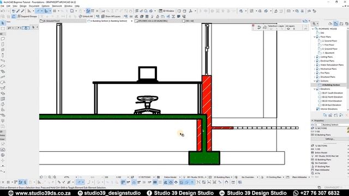The width and height of the screenshot is (349, 196).
Task: Open the scale 1:100 dropdown
Action: point(128,177)
